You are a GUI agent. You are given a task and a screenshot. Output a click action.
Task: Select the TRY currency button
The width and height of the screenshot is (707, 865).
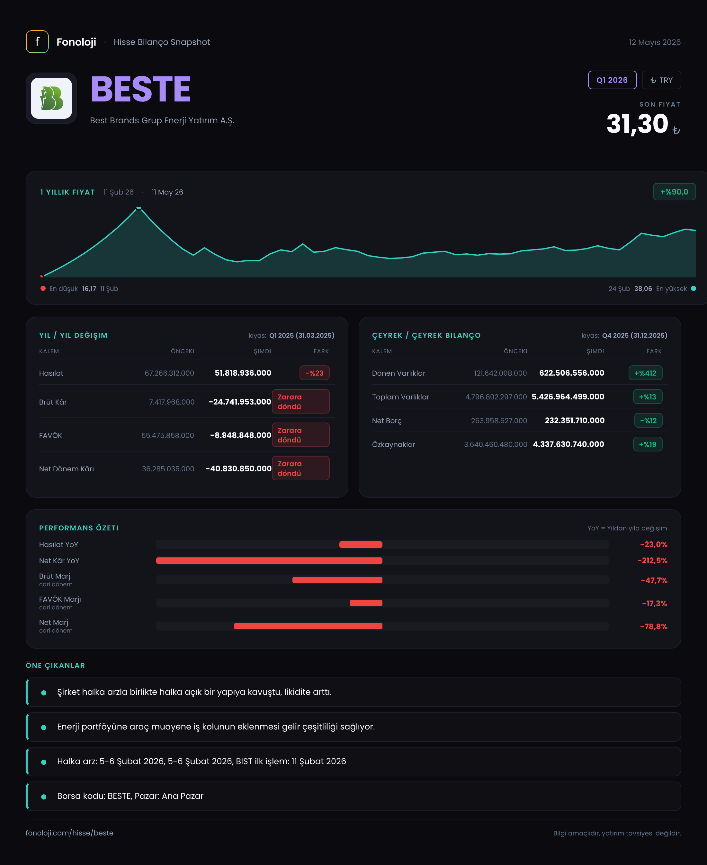(x=661, y=80)
